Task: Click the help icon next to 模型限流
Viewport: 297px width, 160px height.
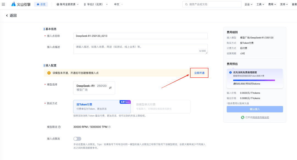Action: tap(59, 127)
